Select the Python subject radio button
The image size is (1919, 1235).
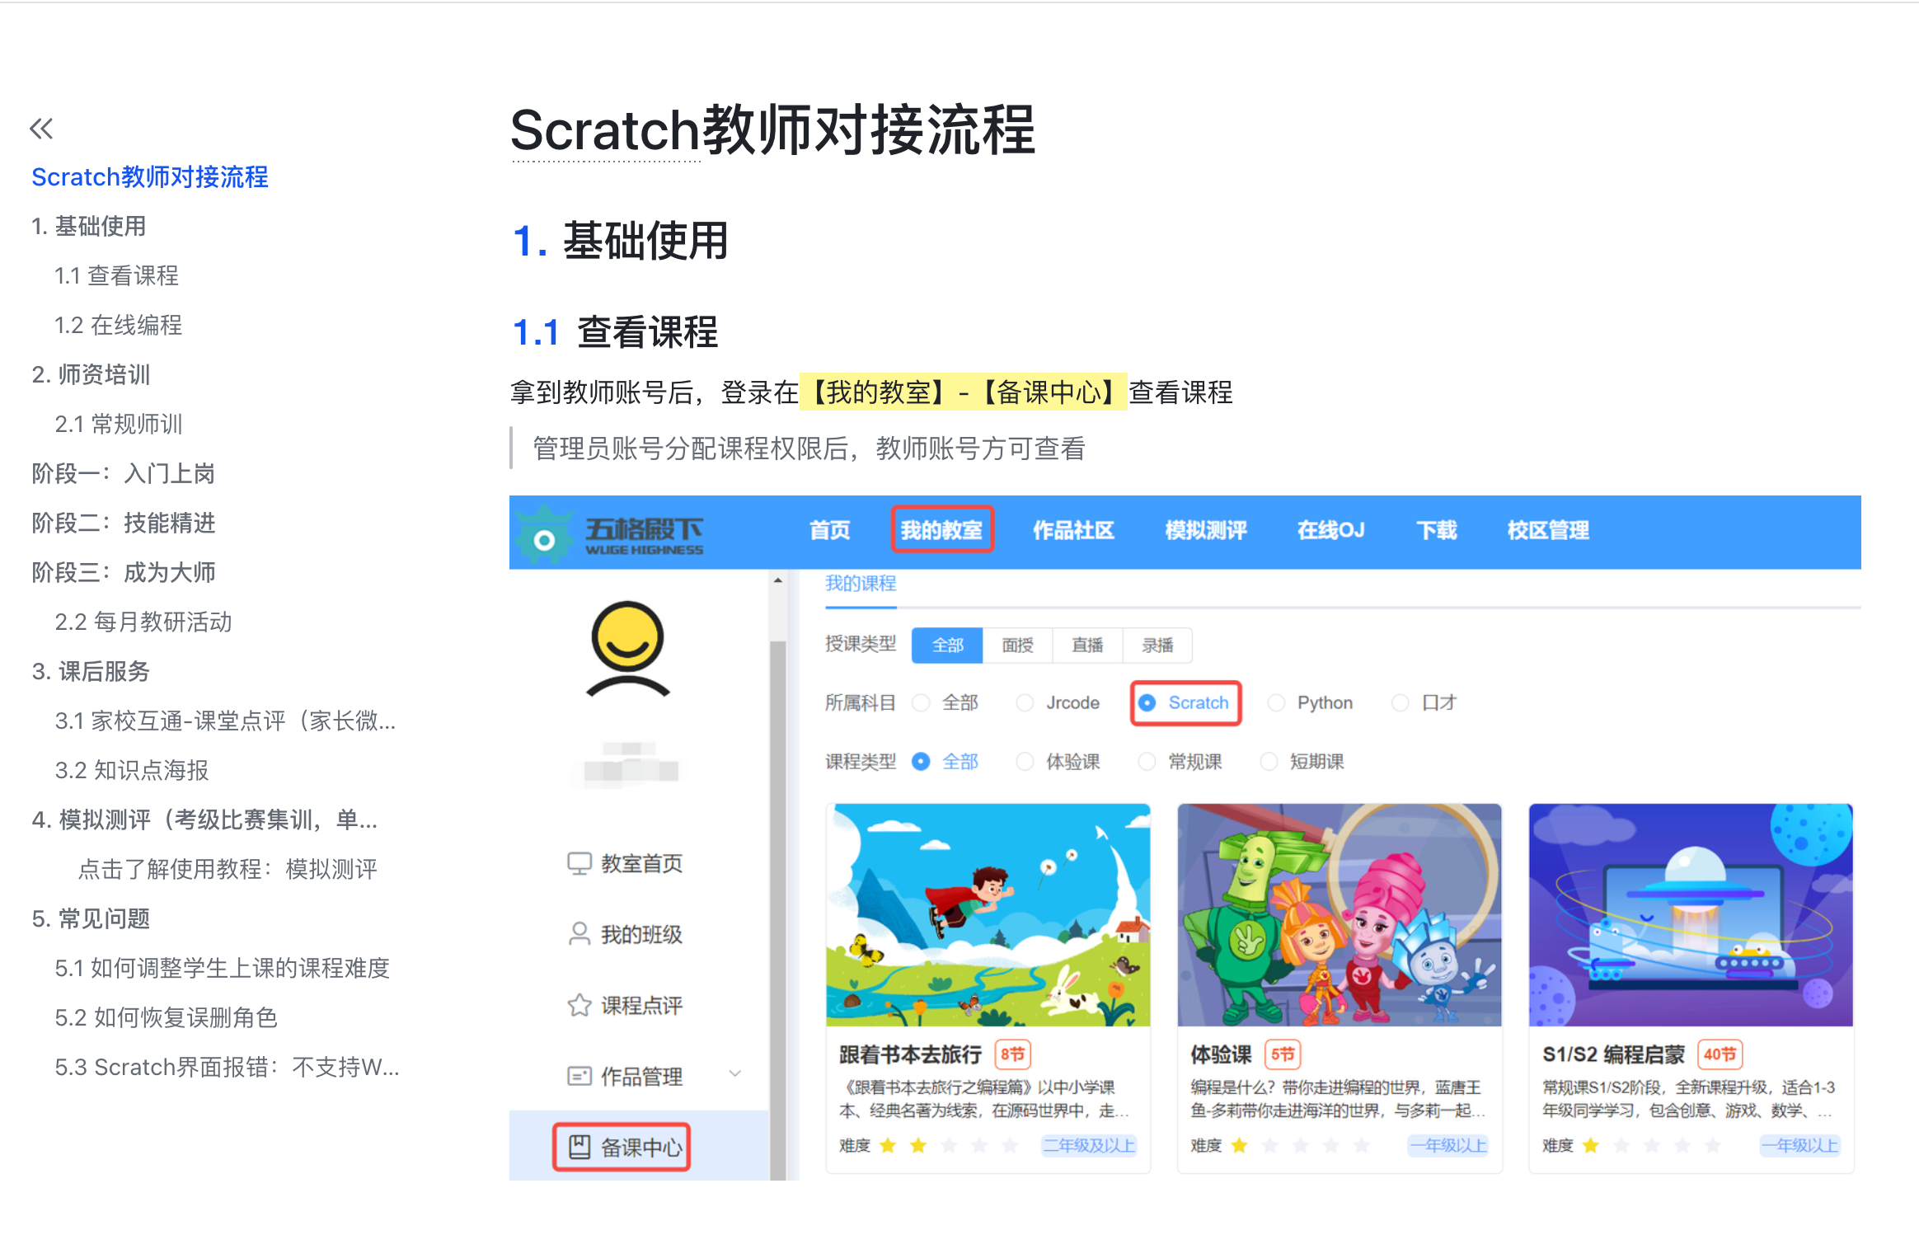click(1276, 702)
